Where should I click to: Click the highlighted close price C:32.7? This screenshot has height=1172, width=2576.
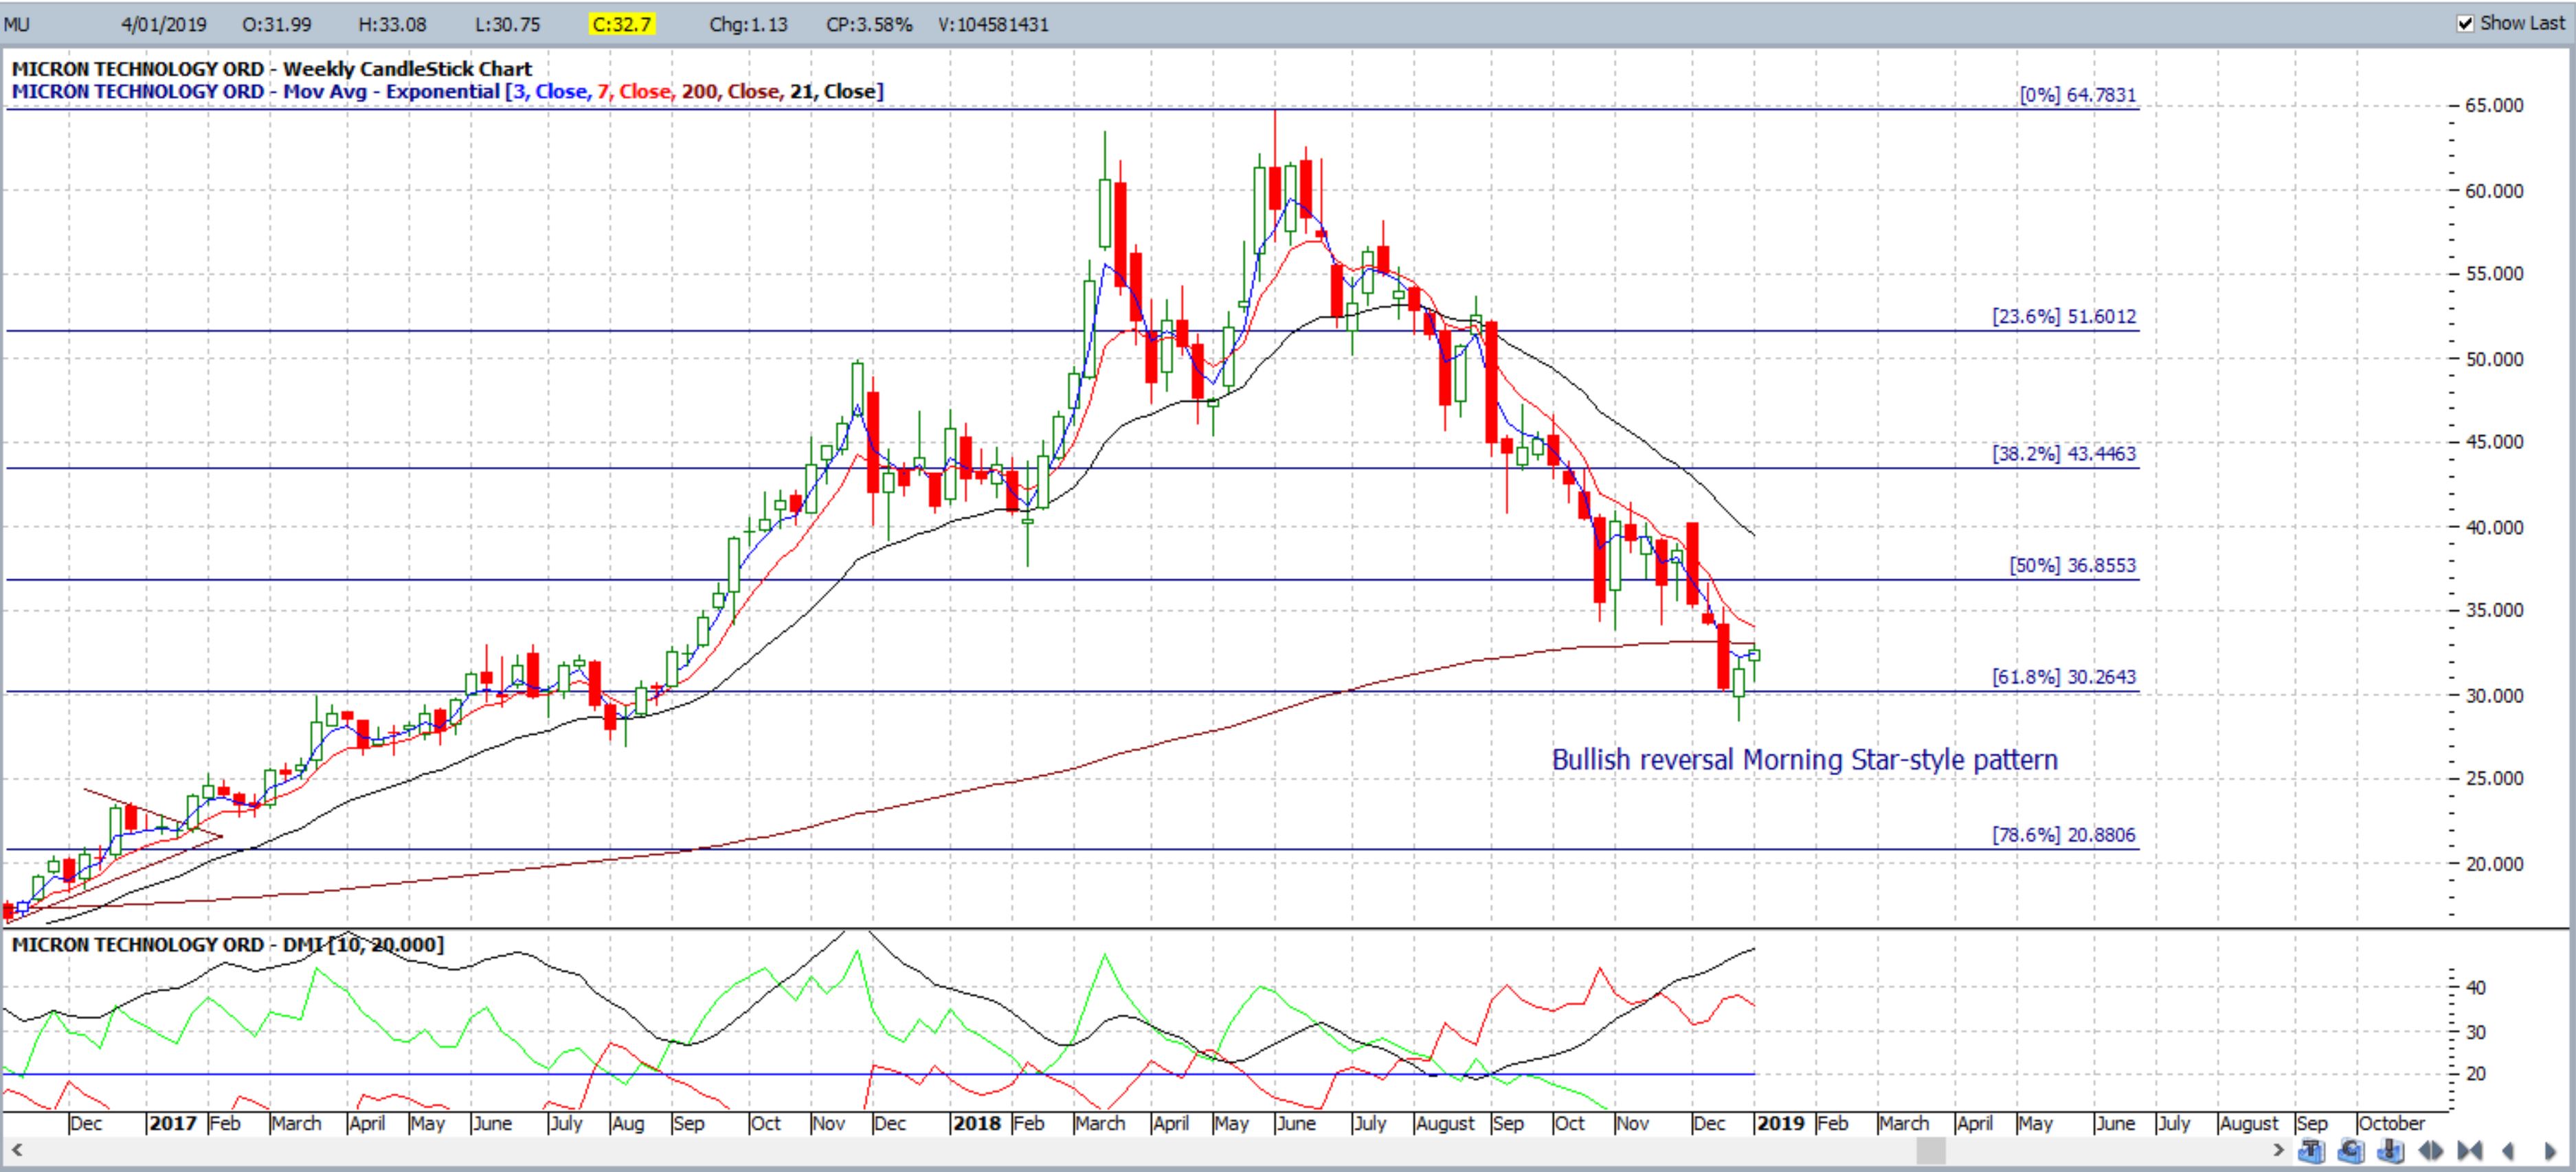click(621, 24)
